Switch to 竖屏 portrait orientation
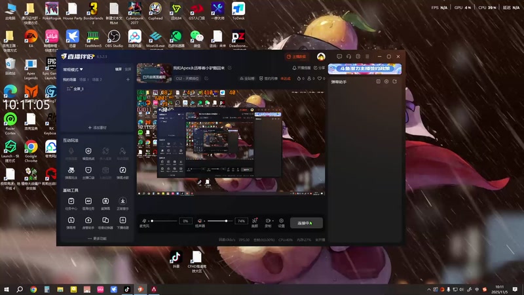This screenshot has height=295, width=524. point(128,69)
